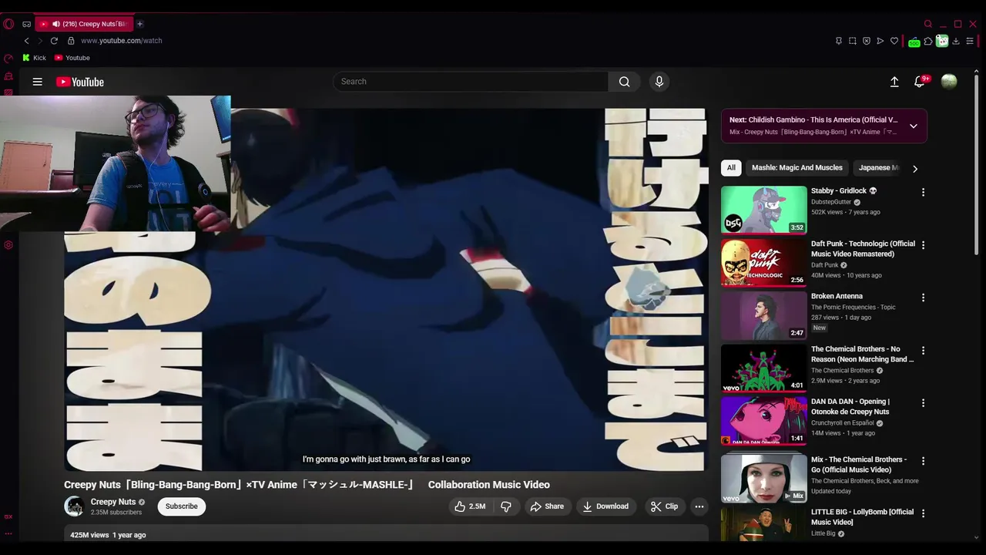This screenshot has height=555, width=986.
Task: Open Chemical Brothers No Reason thumbnail
Action: (x=764, y=368)
